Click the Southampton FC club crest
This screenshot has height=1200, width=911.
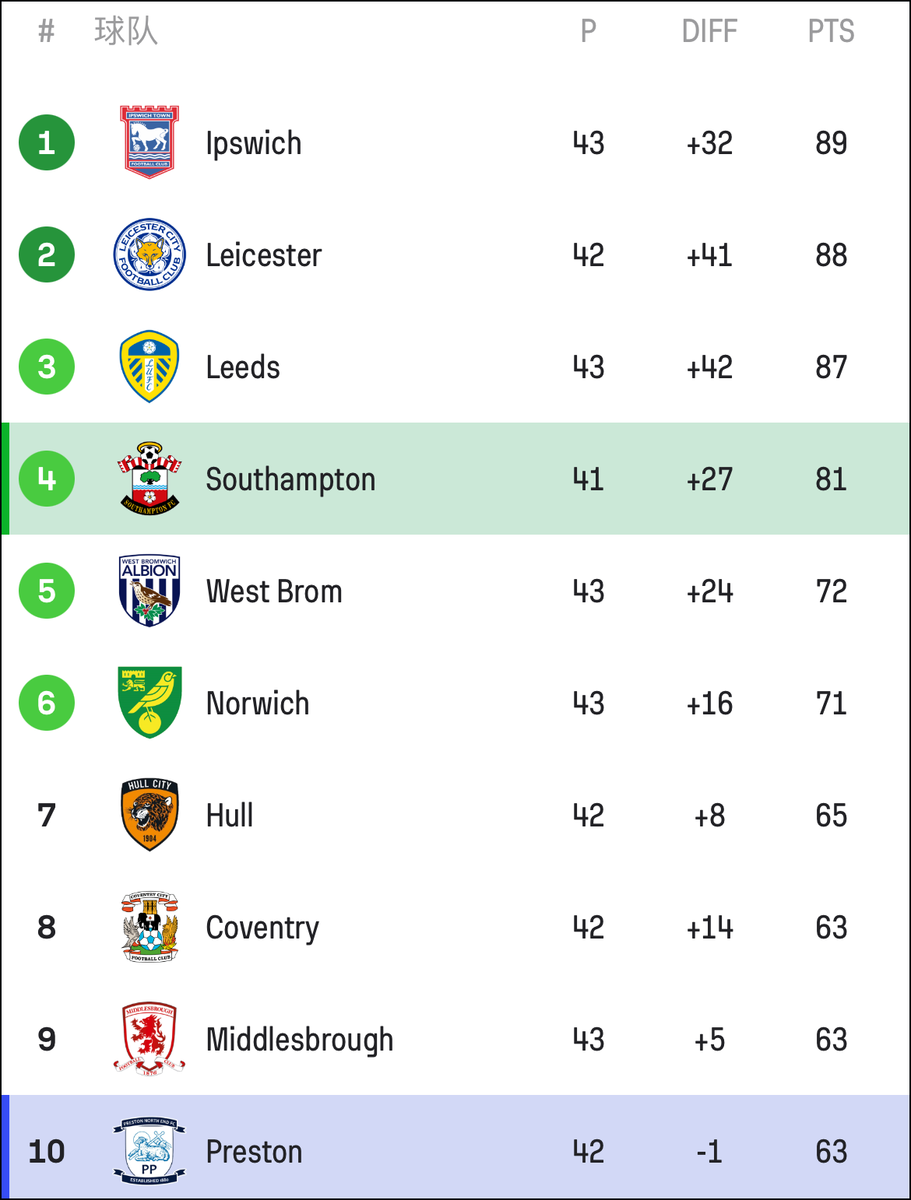point(149,479)
